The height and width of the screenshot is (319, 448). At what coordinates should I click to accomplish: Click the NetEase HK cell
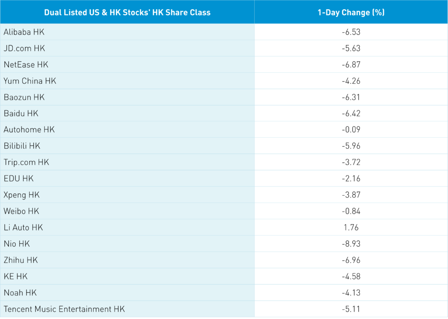[x=26, y=64]
